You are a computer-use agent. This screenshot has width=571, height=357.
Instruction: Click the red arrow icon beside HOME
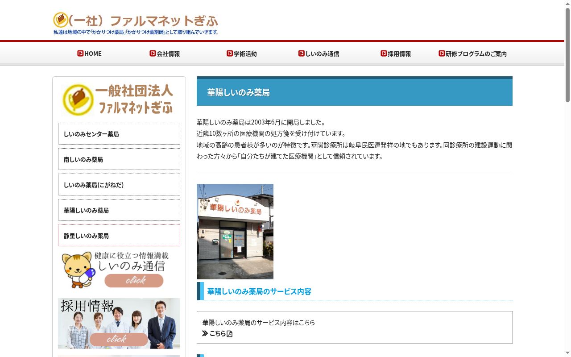point(80,53)
